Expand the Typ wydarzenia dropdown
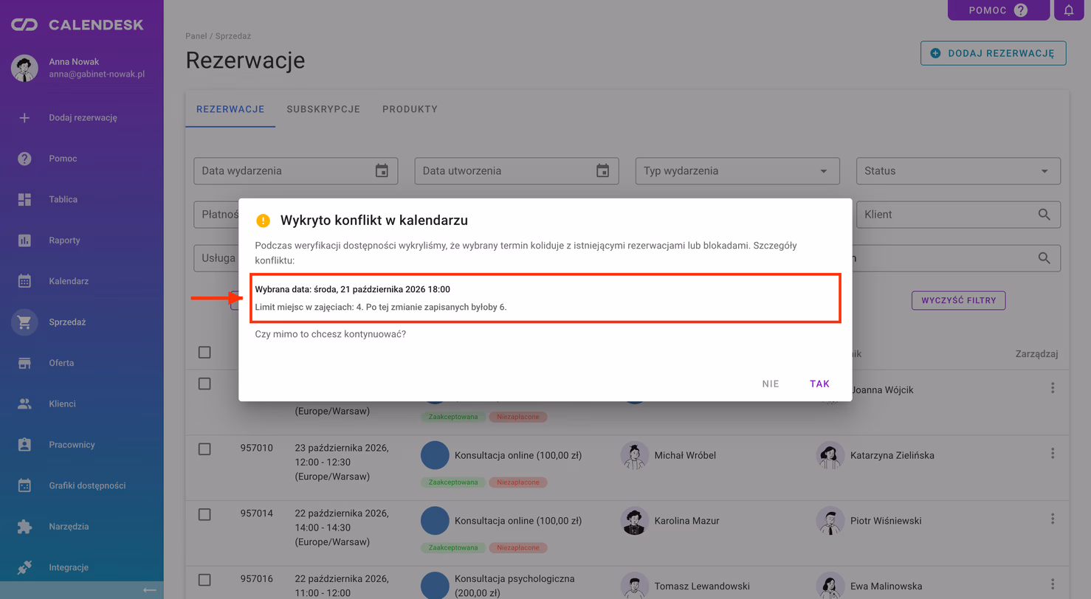This screenshot has height=599, width=1091. click(737, 171)
